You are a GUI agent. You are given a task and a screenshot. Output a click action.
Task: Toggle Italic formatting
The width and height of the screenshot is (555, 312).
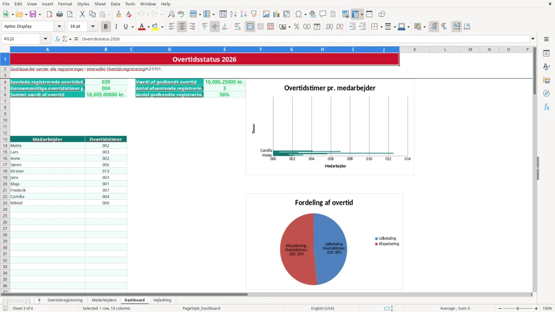tap(116, 27)
